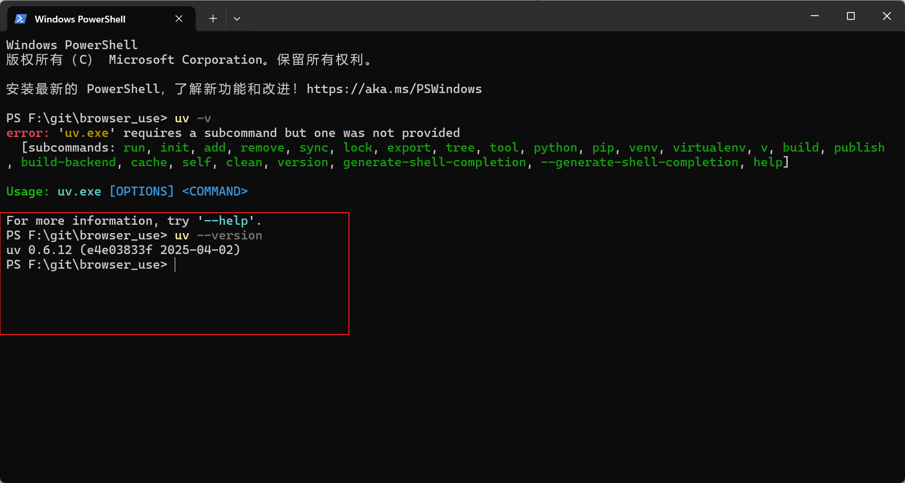Viewport: 905px width, 483px height.
Task: Click the 'remove' subcommand text
Action: click(262, 147)
